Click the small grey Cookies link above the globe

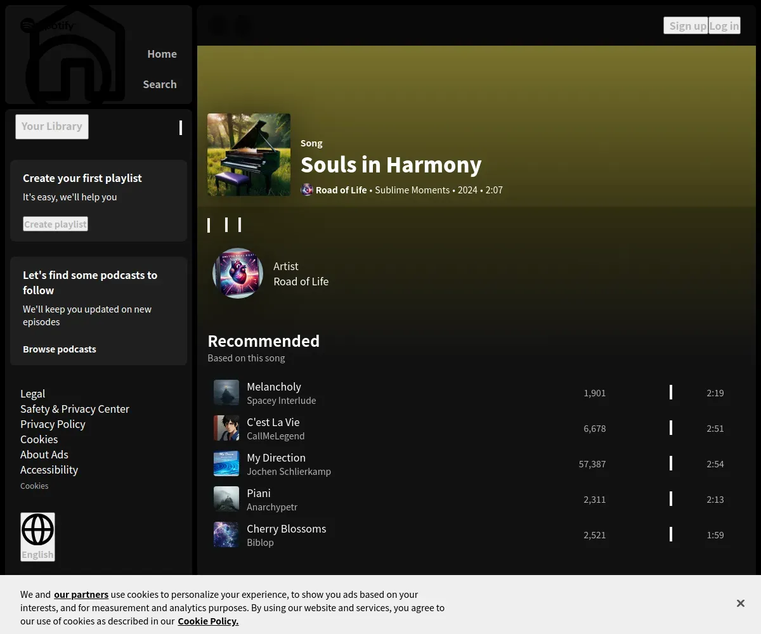34,486
